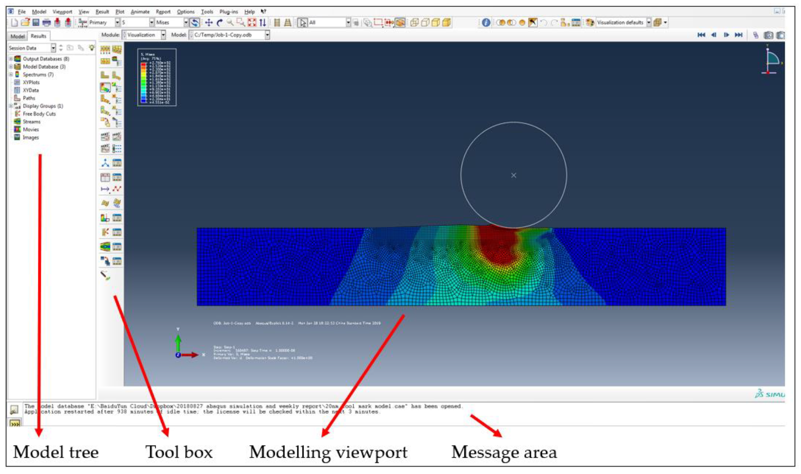Image resolution: width=801 pixels, height=474 pixels.
Task: Click the Print toolbar icon
Action: click(x=47, y=22)
